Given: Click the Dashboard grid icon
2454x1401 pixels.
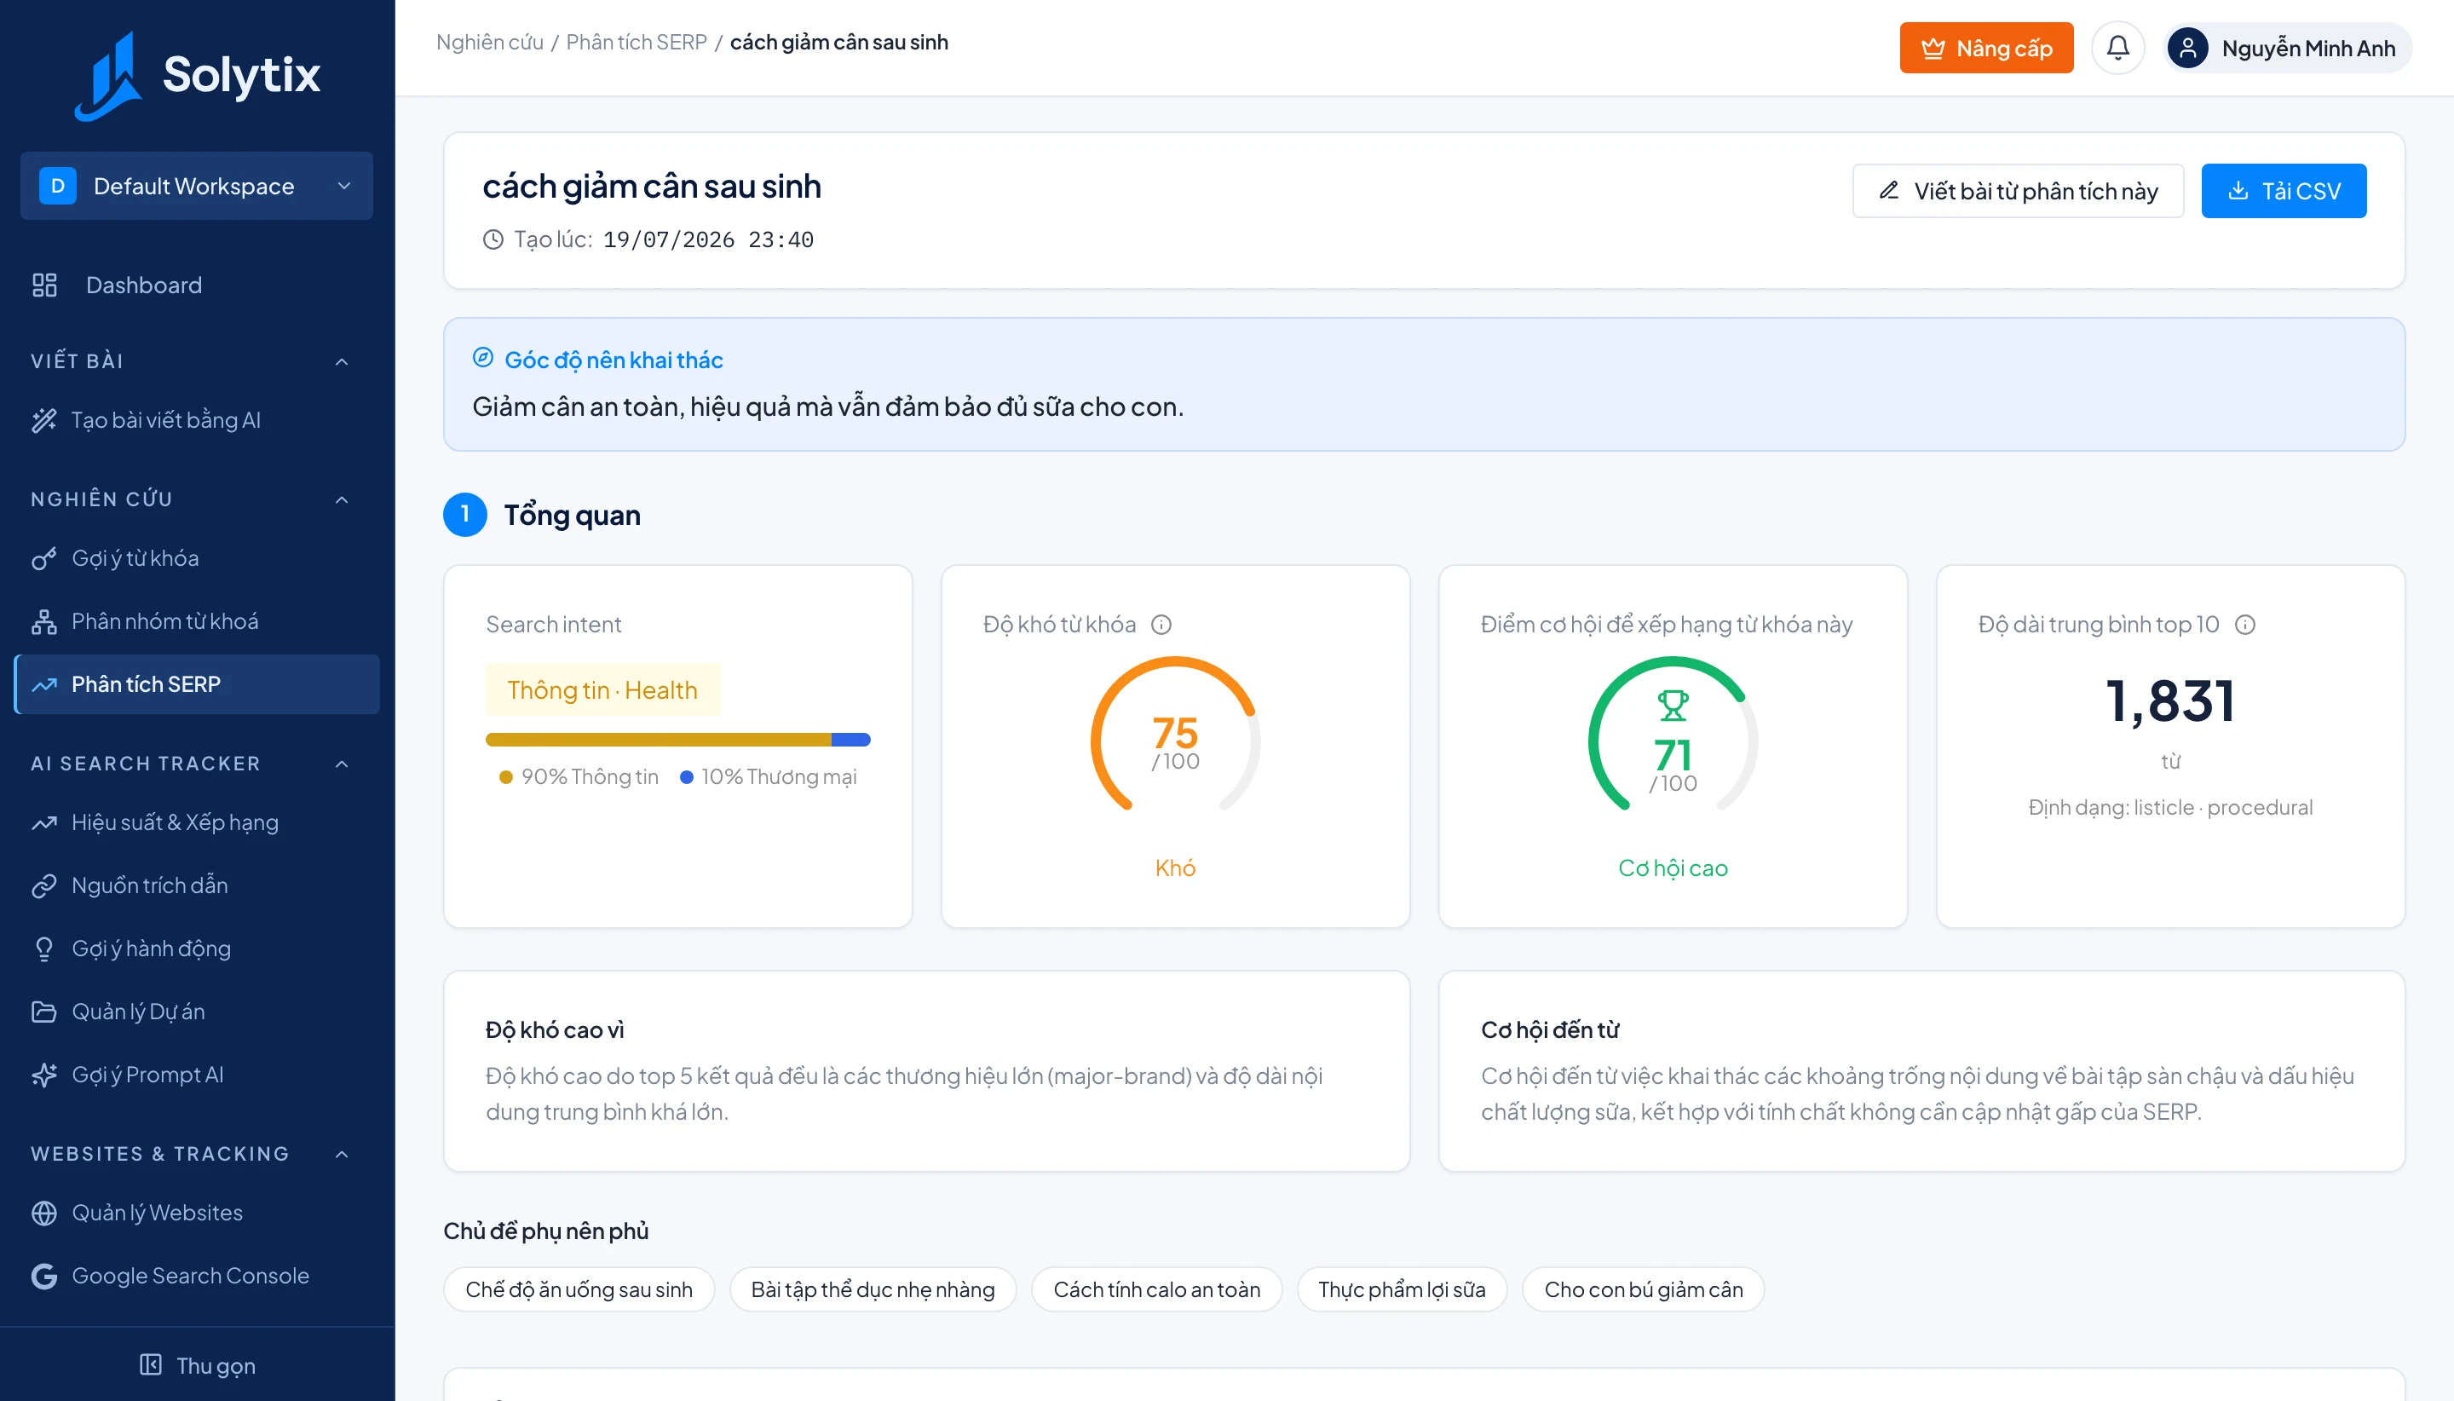Looking at the screenshot, I should click(x=44, y=285).
